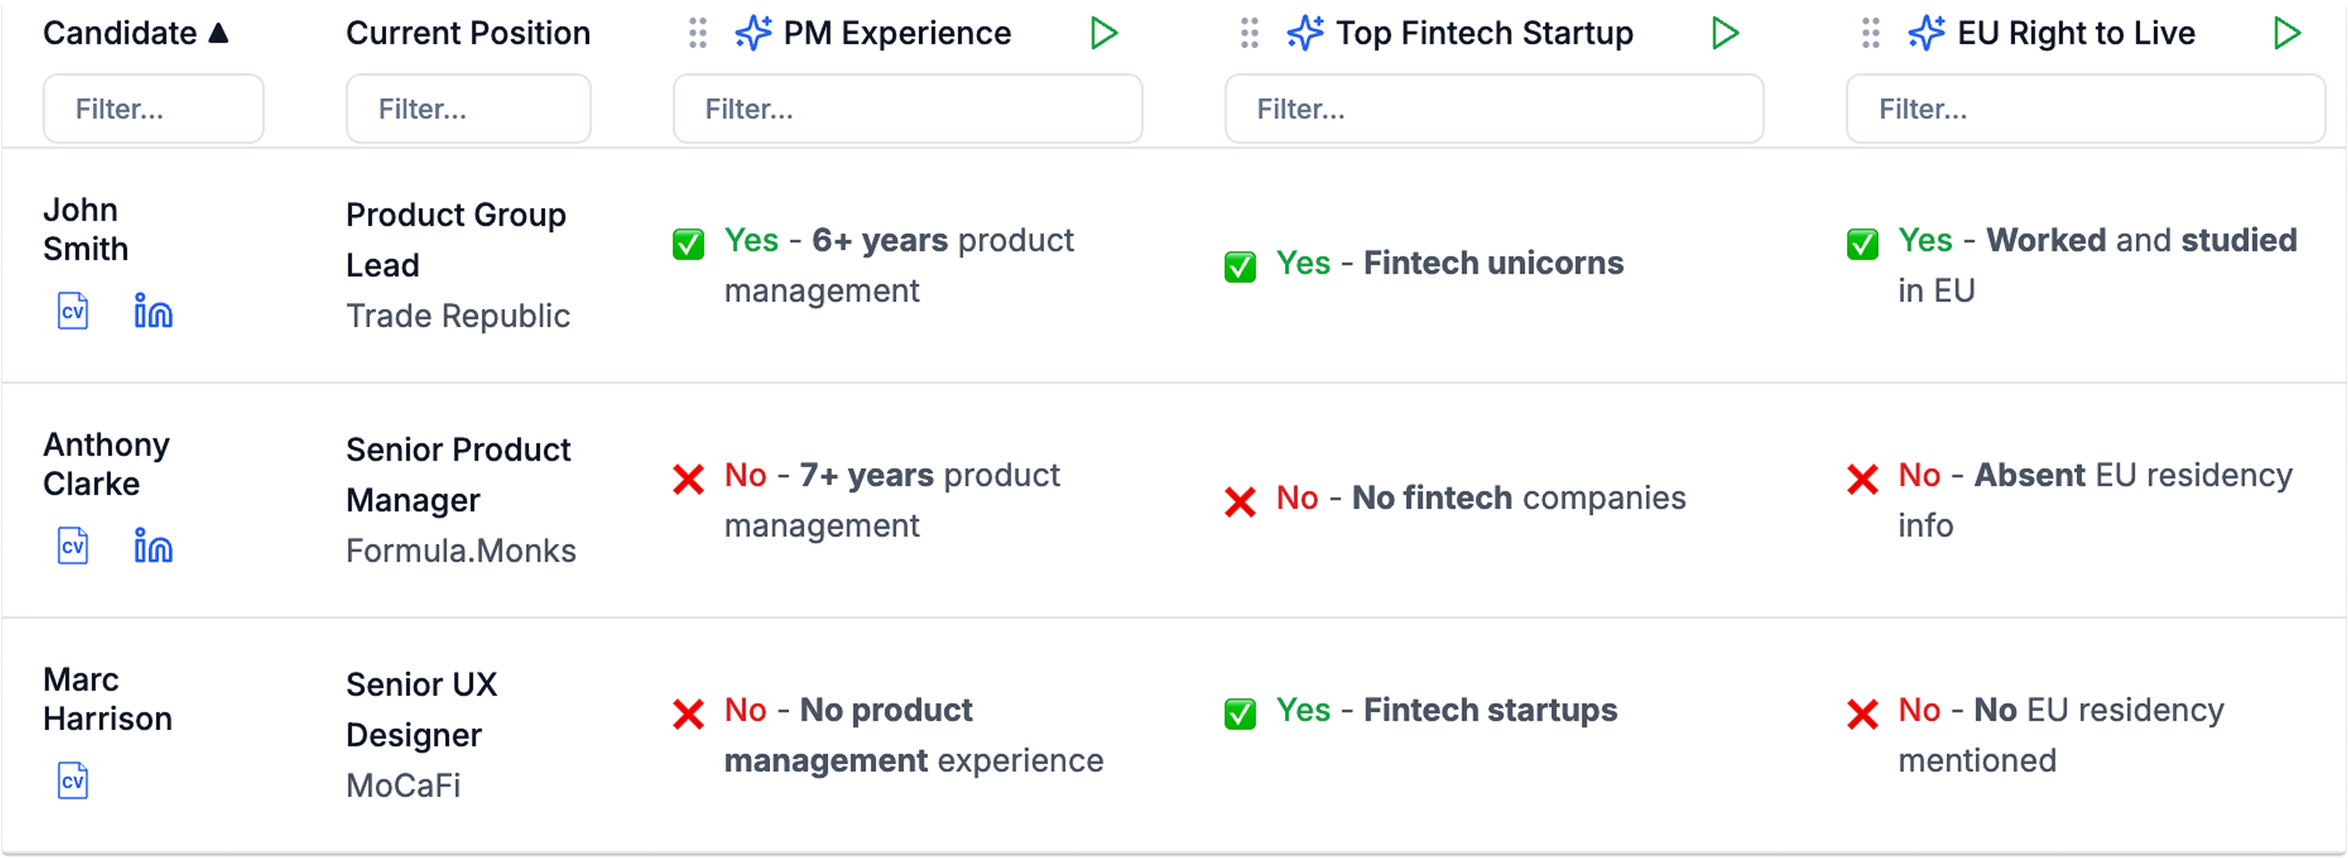Viewport: 2348px width, 858px height.
Task: Click the Current Position column header
Action: (468, 34)
